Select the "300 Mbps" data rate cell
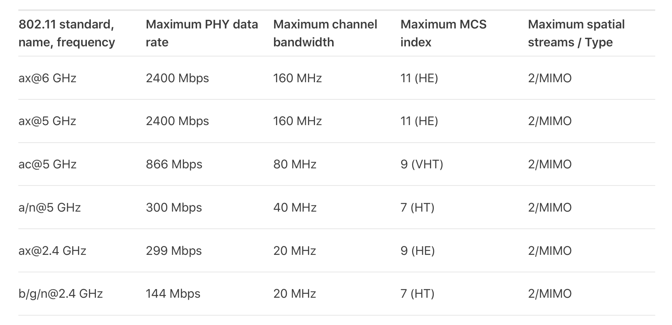This screenshot has height=325, width=672. tap(174, 208)
